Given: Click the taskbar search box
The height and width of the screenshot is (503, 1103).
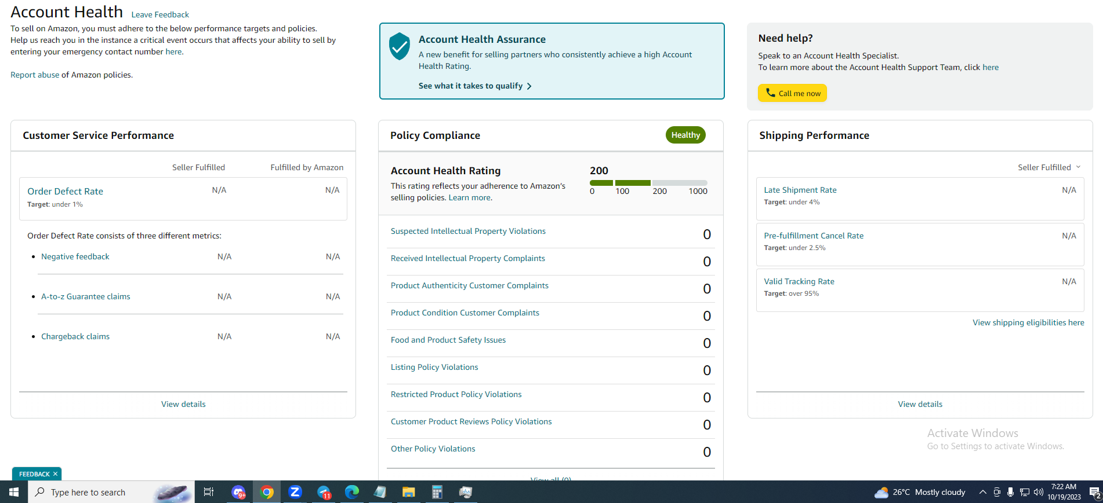Looking at the screenshot, I should pos(111,492).
